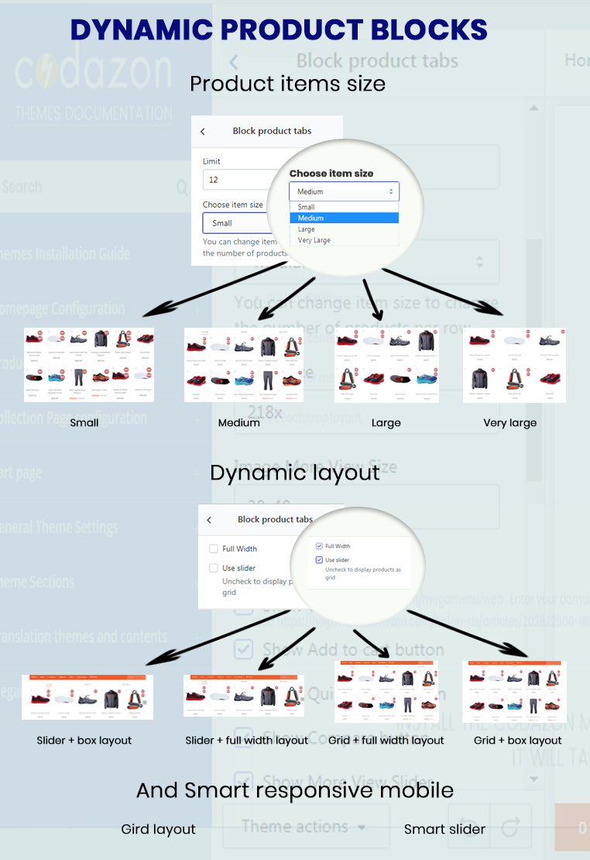Viewport: 590px width, 860px height.
Task: Open the Small size product grid thumbnail
Action: pos(89,365)
